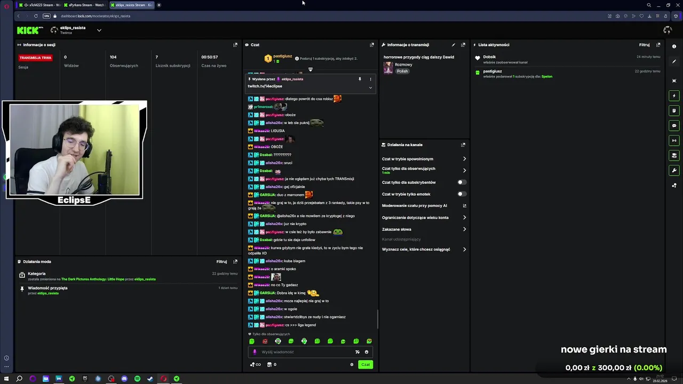Toggle Czat tylko dla subskrybentów

pos(462,182)
